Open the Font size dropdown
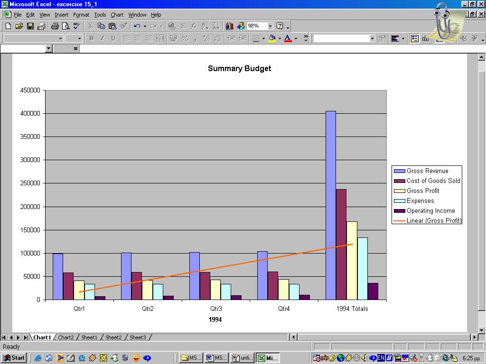Viewport: 486px width, 364px height. point(79,38)
